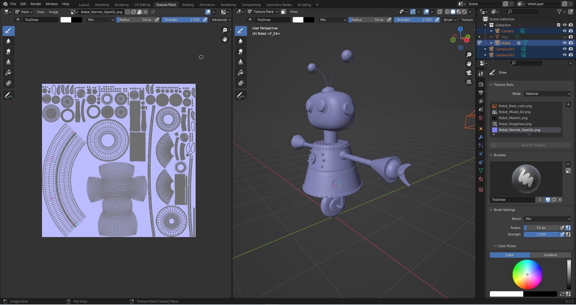Expand the Camera tree item

pos(491,31)
